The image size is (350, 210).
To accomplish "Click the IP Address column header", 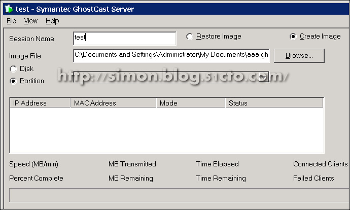I will (x=40, y=103).
